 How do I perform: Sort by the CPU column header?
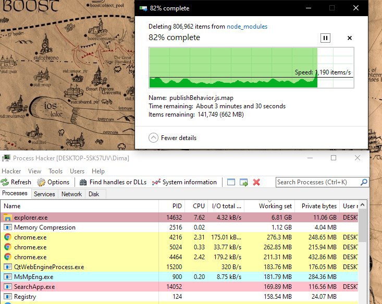(x=196, y=206)
